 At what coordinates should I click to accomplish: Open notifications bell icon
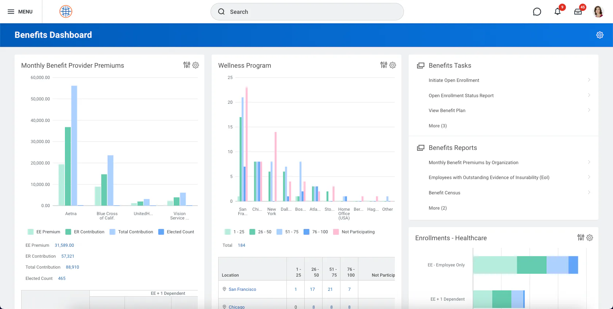click(x=558, y=12)
